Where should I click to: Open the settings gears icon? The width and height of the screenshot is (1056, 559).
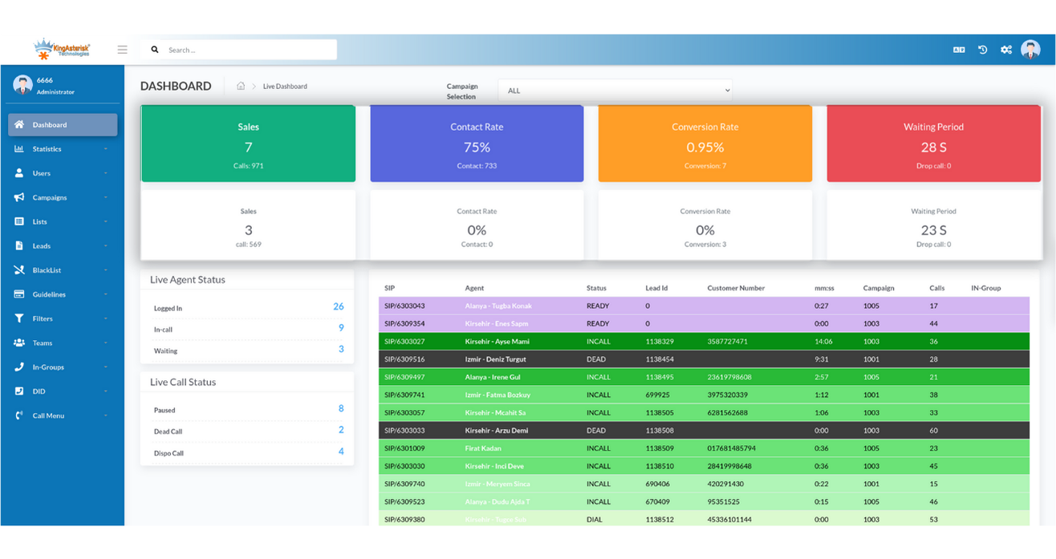[x=1005, y=50]
